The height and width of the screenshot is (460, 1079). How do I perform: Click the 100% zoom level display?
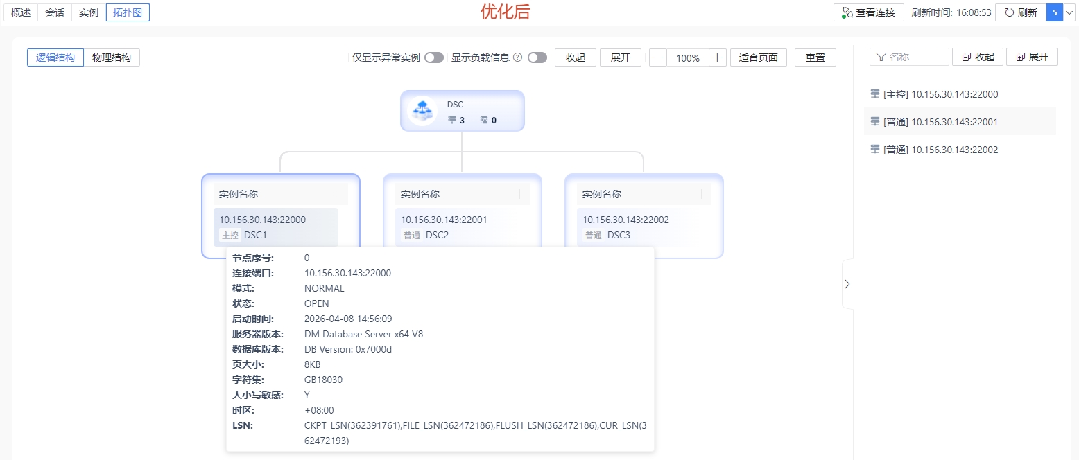[688, 58]
